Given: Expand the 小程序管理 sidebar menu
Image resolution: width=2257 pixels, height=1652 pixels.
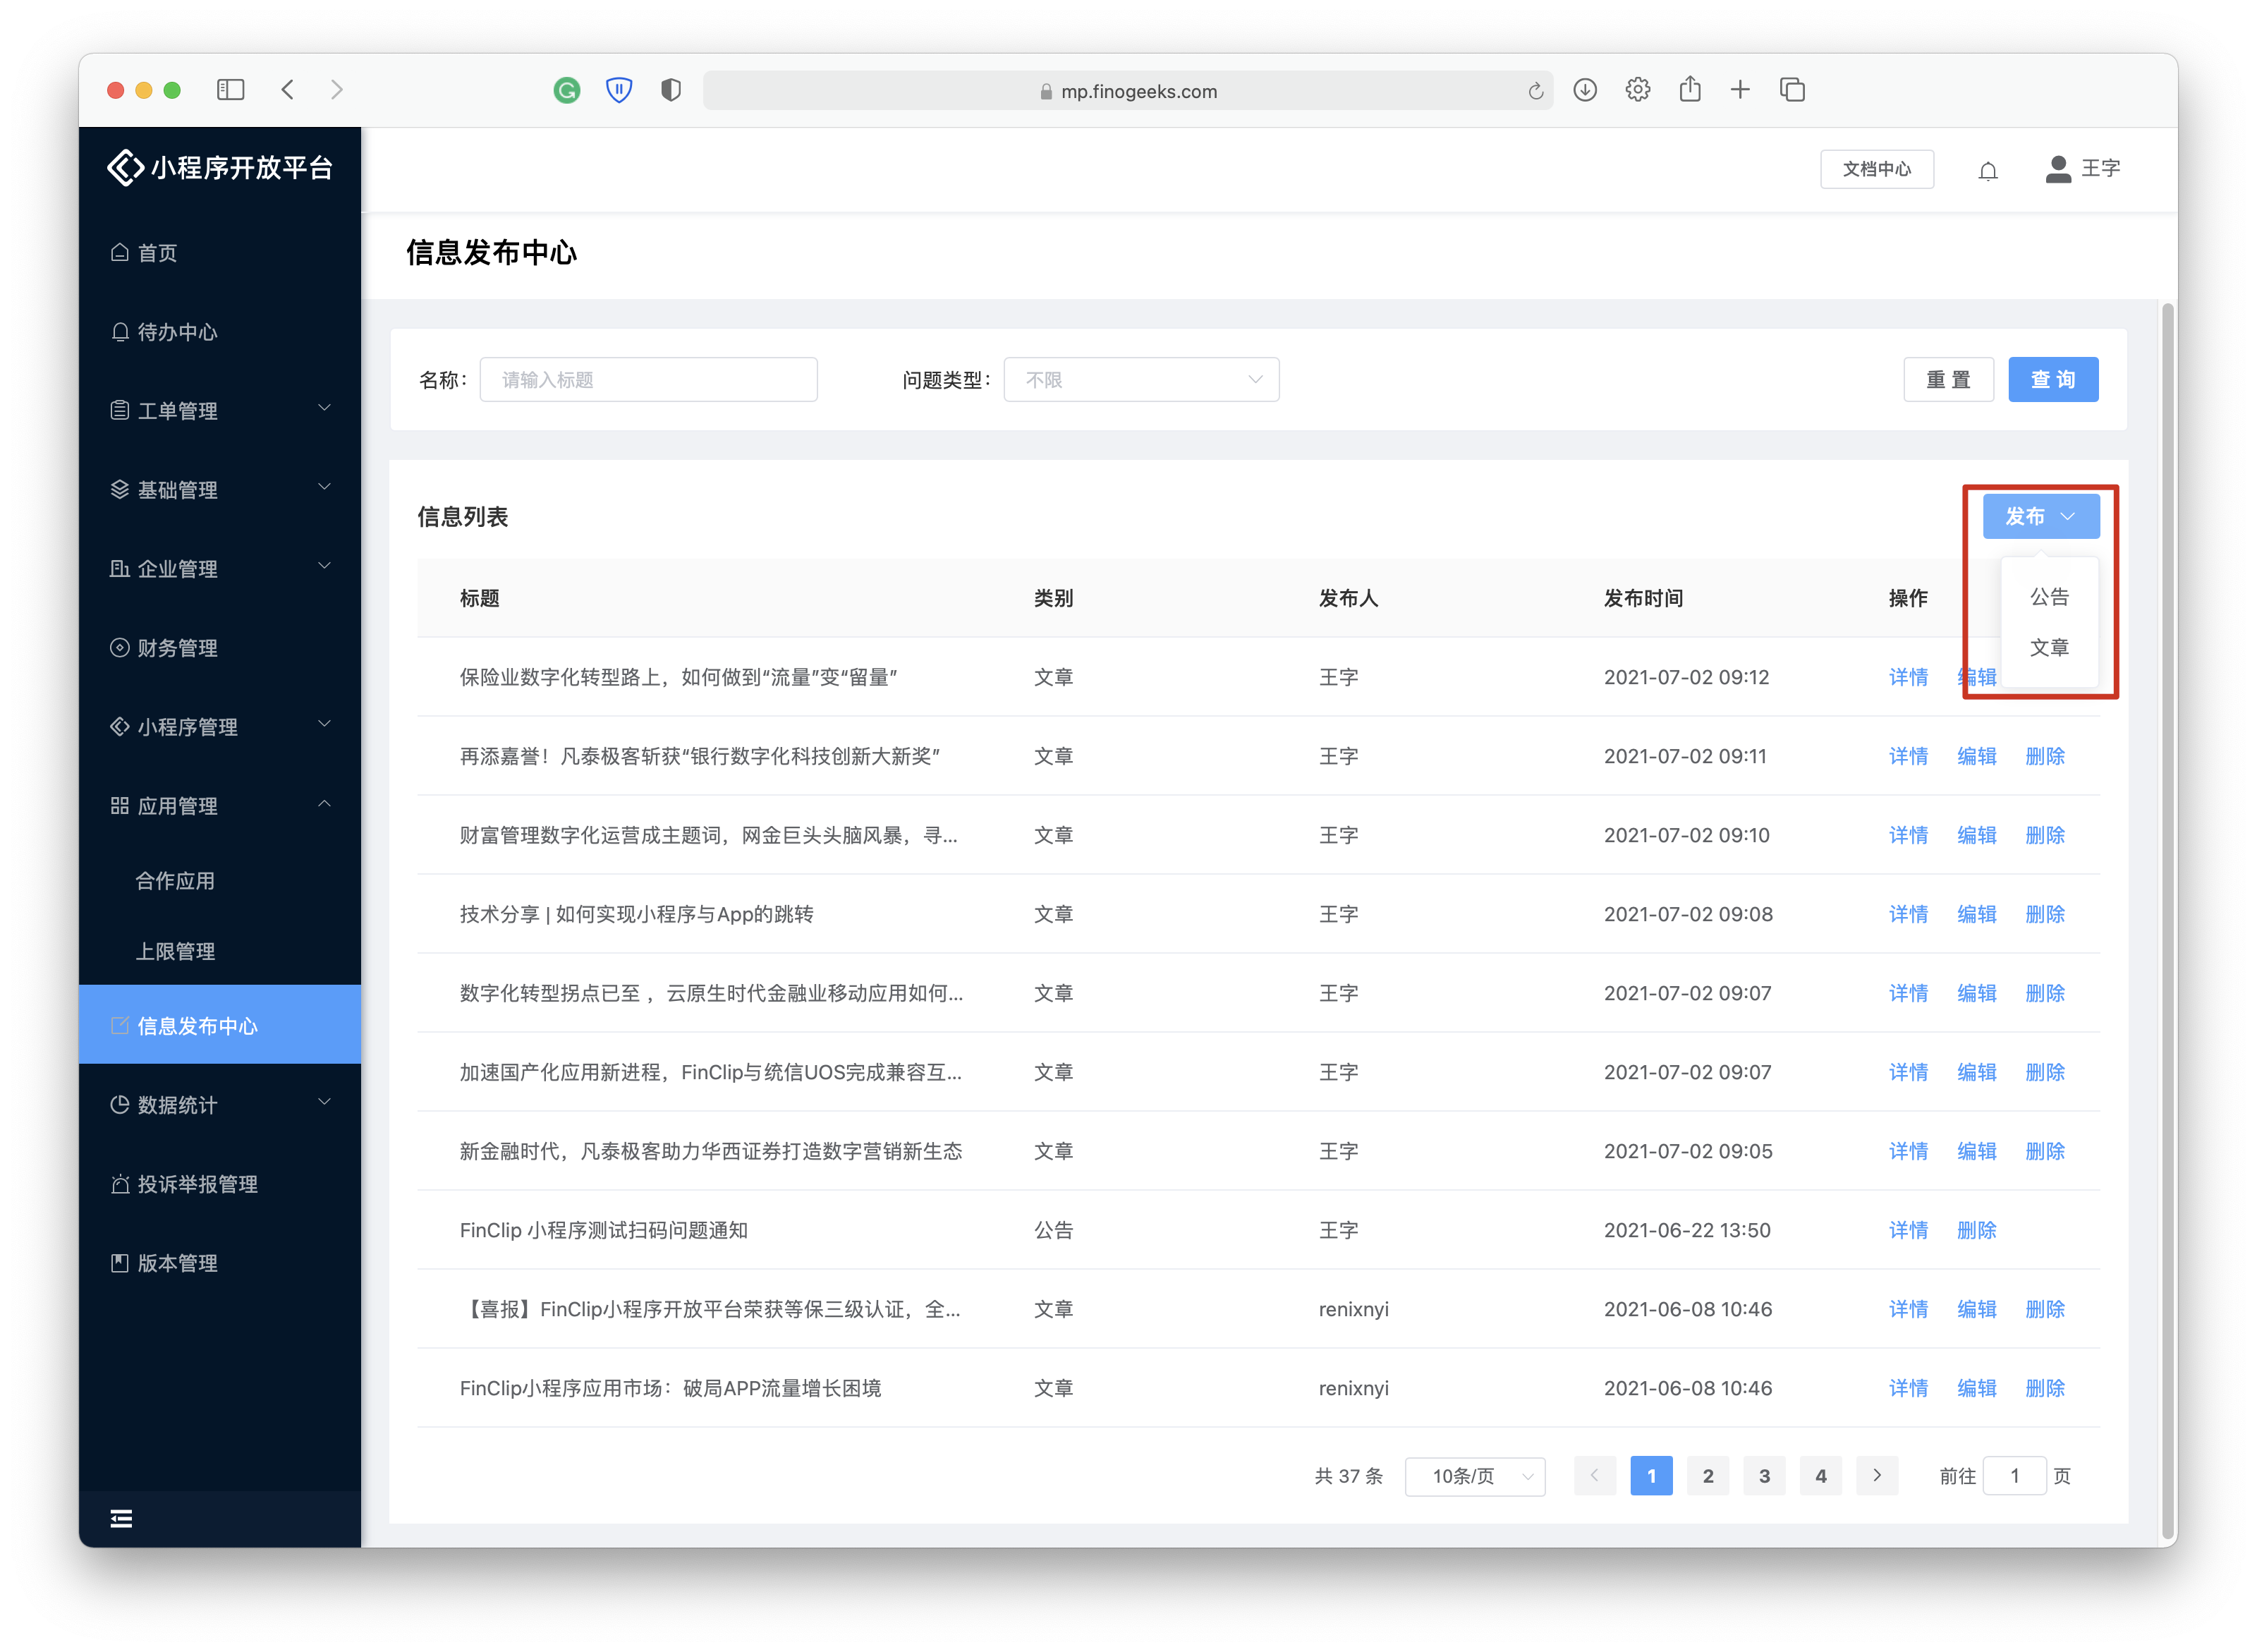Looking at the screenshot, I should [220, 727].
